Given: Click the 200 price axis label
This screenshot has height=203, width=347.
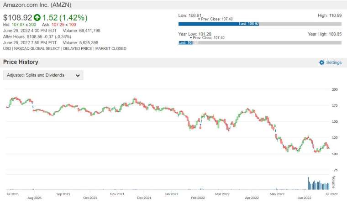Looking at the screenshot, I should tap(335, 89).
